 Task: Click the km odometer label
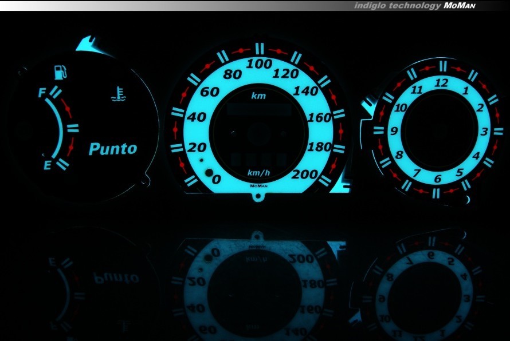click(258, 96)
